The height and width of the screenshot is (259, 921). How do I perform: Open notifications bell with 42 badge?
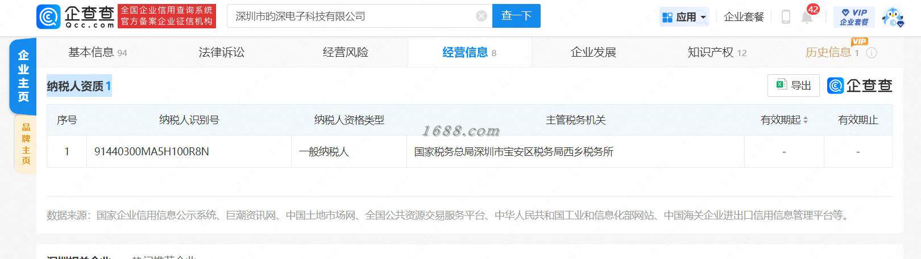[807, 16]
